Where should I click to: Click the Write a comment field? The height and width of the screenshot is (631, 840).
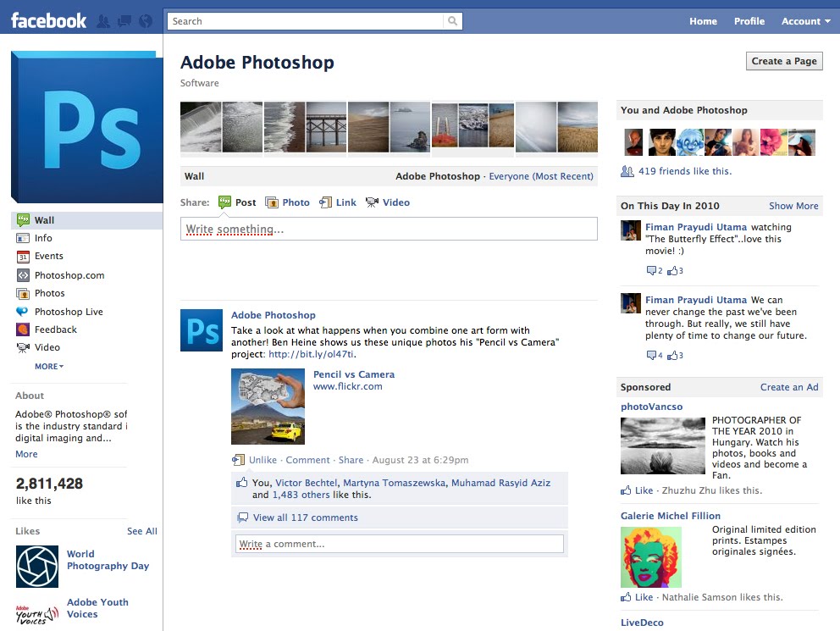[399, 544]
